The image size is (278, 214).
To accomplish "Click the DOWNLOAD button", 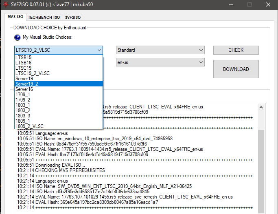I will (x=236, y=69).
